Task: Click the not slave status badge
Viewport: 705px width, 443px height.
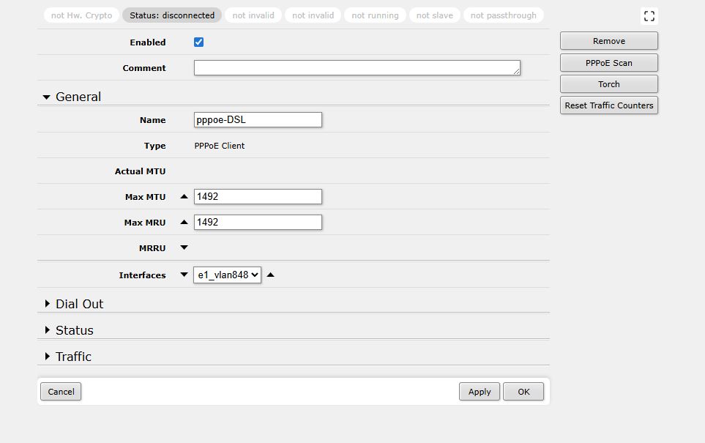Action: [434, 15]
